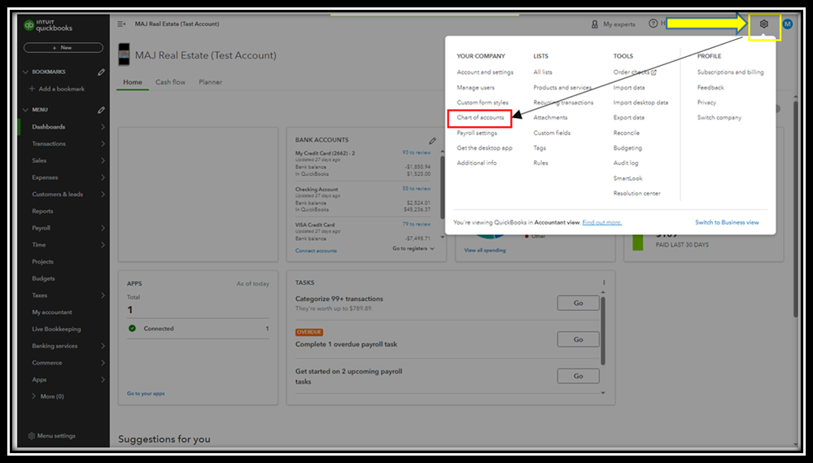813x463 pixels.
Task: Open the Help question mark icon
Action: (653, 24)
